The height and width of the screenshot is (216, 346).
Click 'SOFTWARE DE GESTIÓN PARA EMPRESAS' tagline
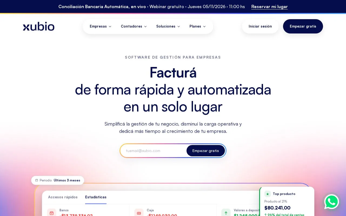pyautogui.click(x=173, y=57)
